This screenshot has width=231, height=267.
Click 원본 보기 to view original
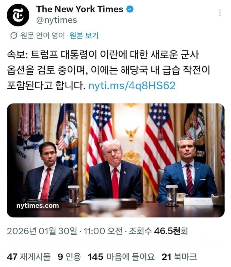click(x=84, y=36)
